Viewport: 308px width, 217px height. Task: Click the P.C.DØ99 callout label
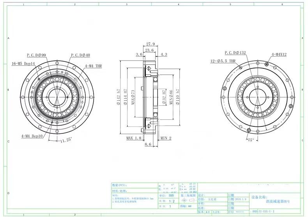pos(37,55)
